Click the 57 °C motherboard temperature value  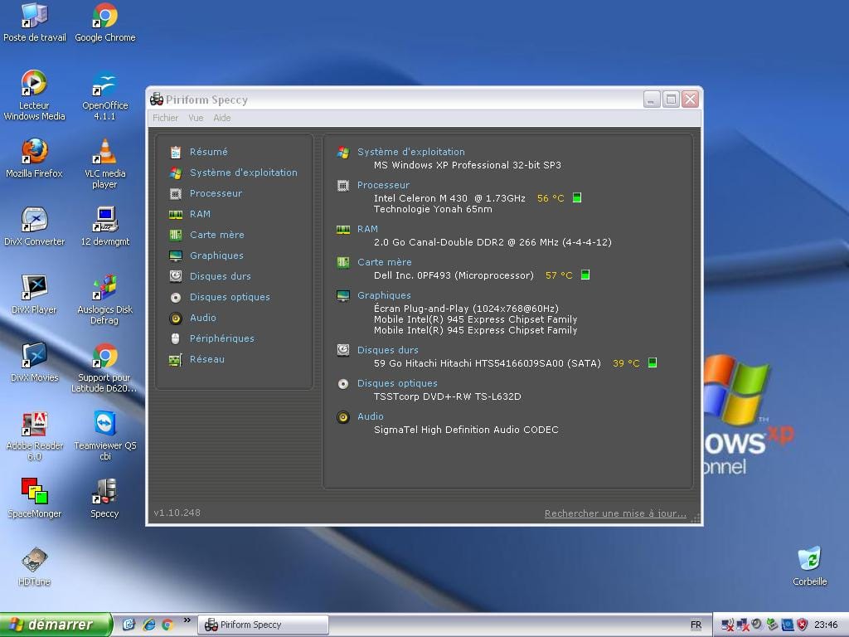tap(559, 275)
